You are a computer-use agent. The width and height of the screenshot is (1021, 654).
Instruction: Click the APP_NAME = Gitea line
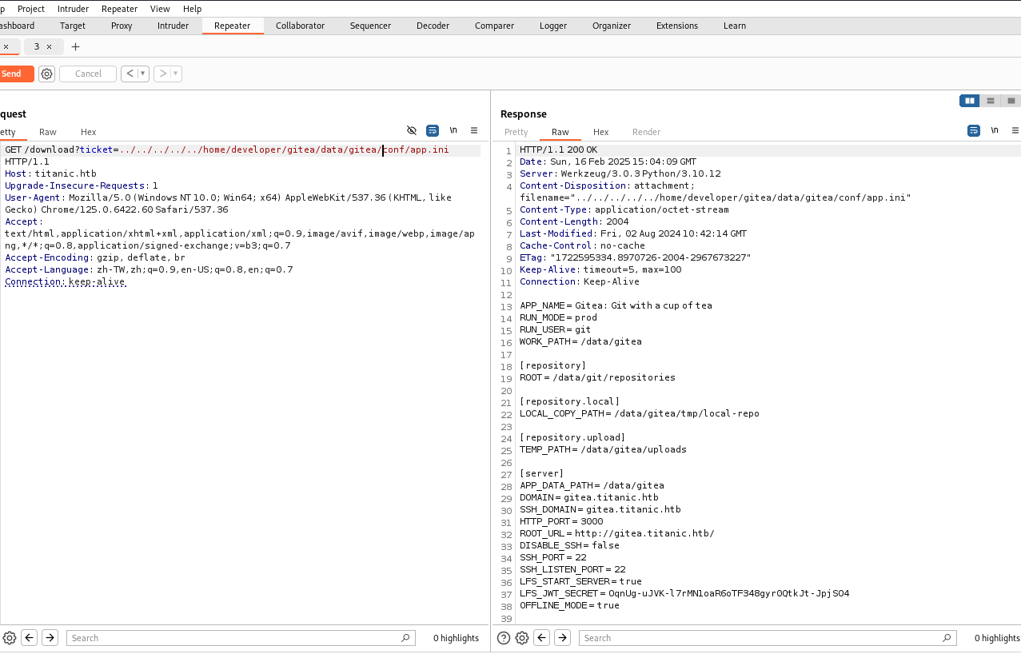click(616, 305)
